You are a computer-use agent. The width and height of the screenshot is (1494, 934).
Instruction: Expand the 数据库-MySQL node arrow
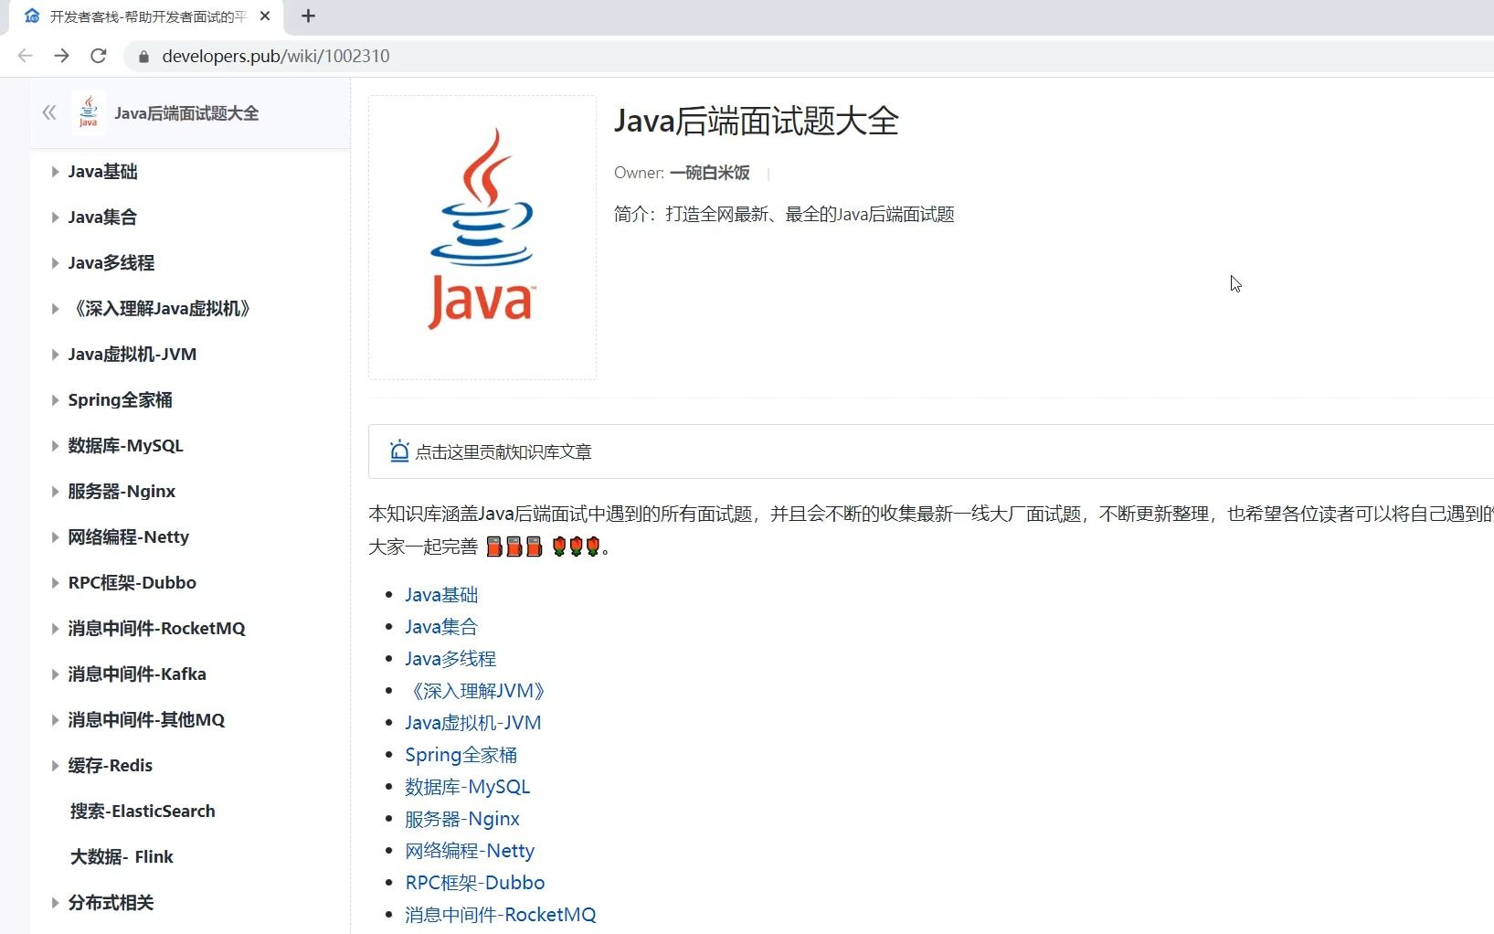click(x=55, y=446)
